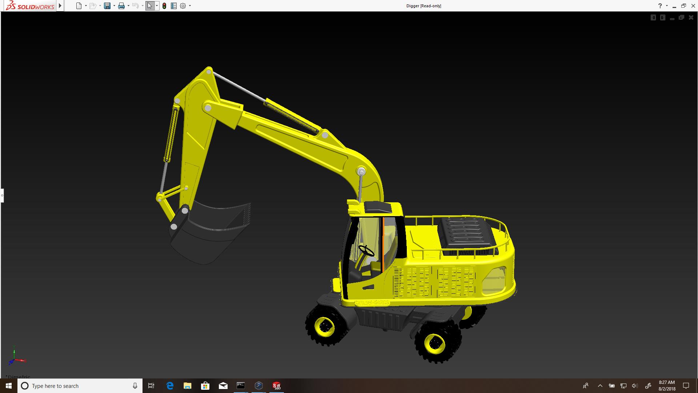
Task: Click the Rebuild traffic light icon
Action: click(164, 6)
